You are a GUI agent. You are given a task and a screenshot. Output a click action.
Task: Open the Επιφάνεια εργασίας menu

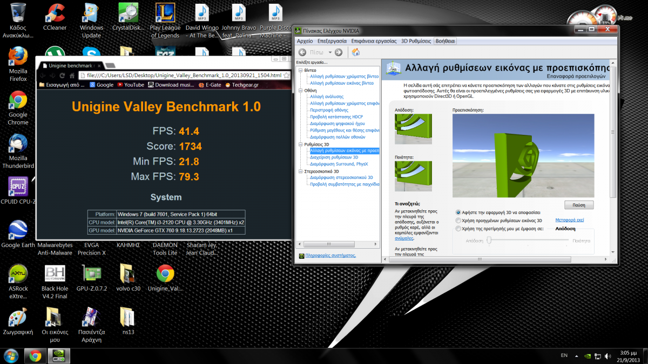374,40
